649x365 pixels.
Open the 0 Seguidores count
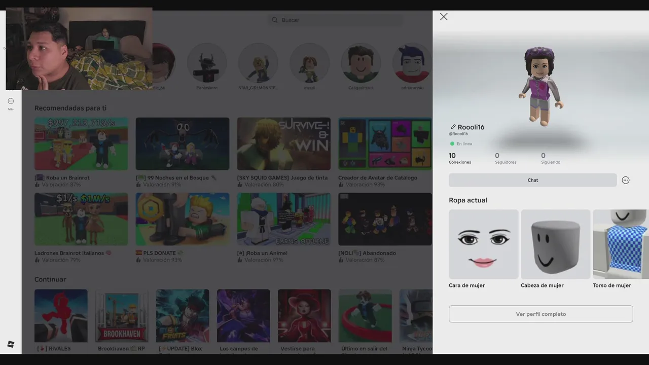pyautogui.click(x=506, y=158)
